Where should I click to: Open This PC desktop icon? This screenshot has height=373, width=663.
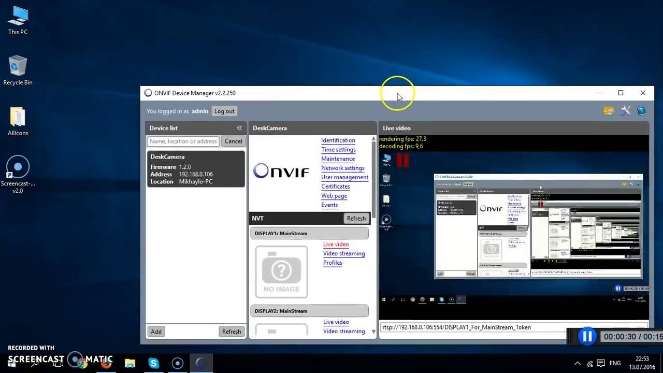click(18, 21)
